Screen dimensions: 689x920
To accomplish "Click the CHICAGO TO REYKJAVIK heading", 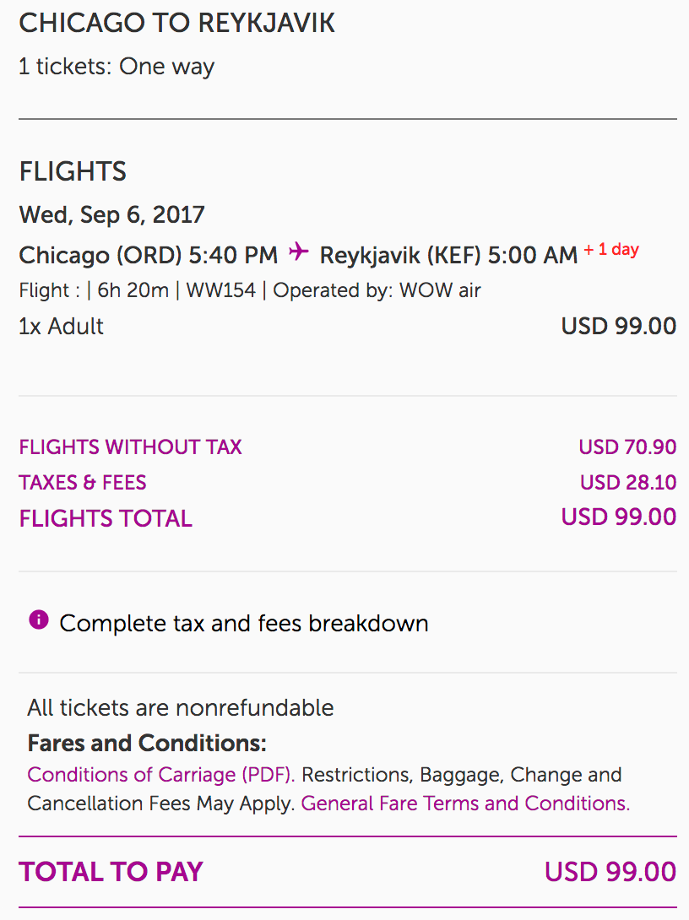I will point(177,24).
